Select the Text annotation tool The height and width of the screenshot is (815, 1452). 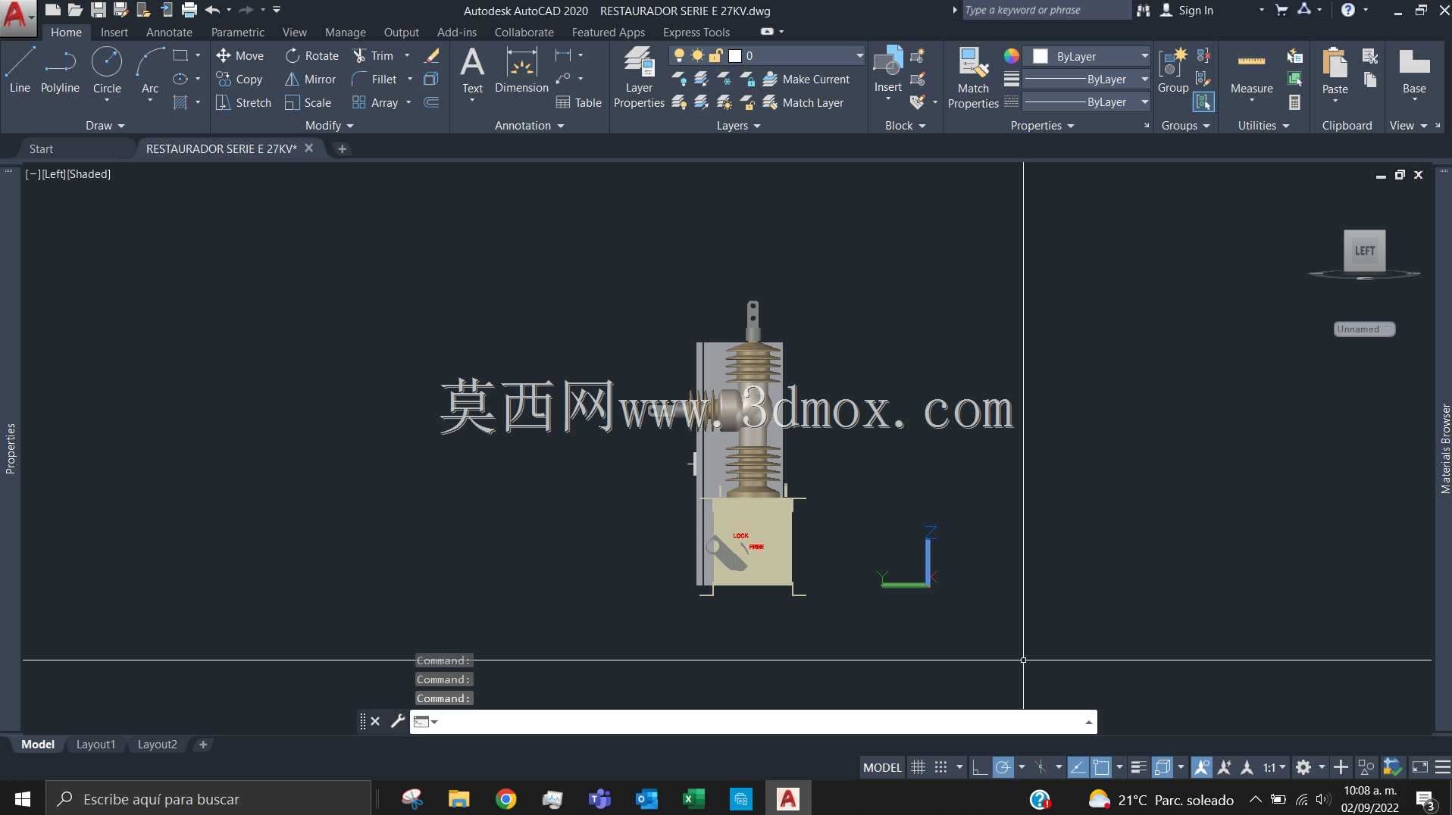click(472, 70)
